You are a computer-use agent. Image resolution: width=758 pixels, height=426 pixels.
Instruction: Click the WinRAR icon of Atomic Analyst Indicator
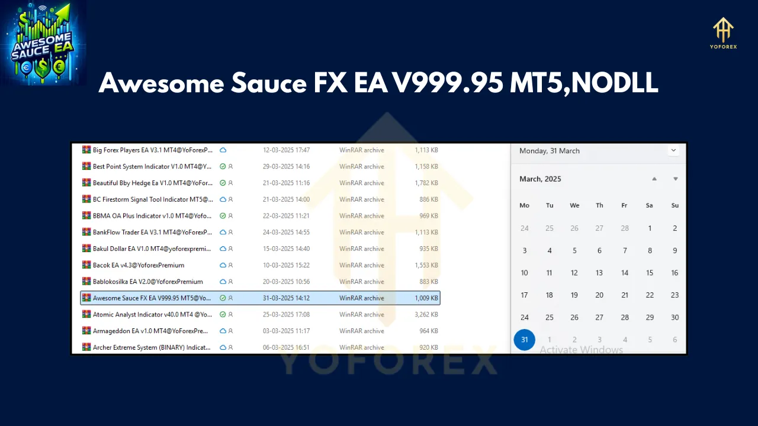pyautogui.click(x=86, y=315)
